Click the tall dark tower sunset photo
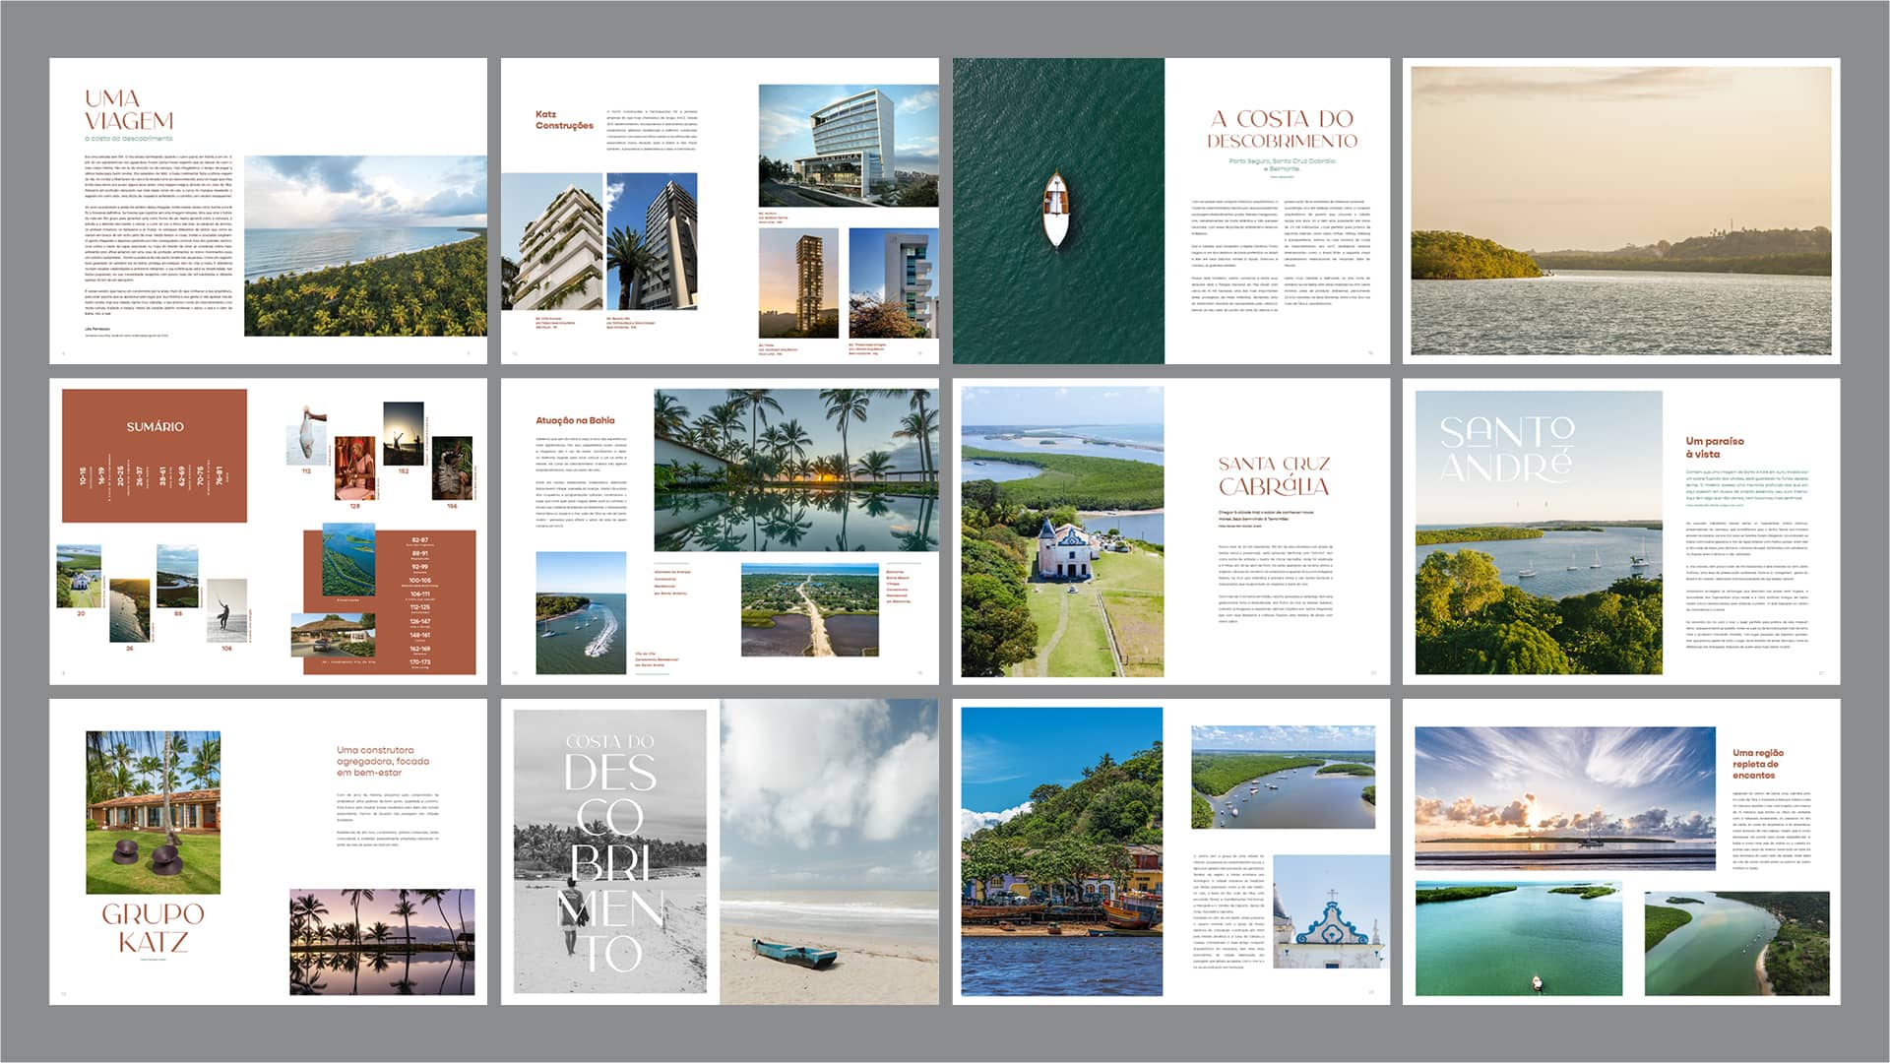The image size is (1890, 1063). (x=798, y=283)
